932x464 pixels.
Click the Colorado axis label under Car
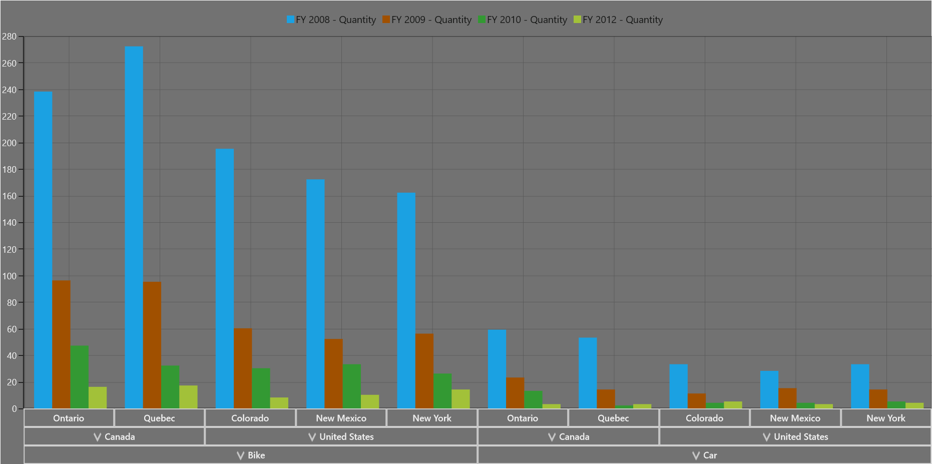704,418
